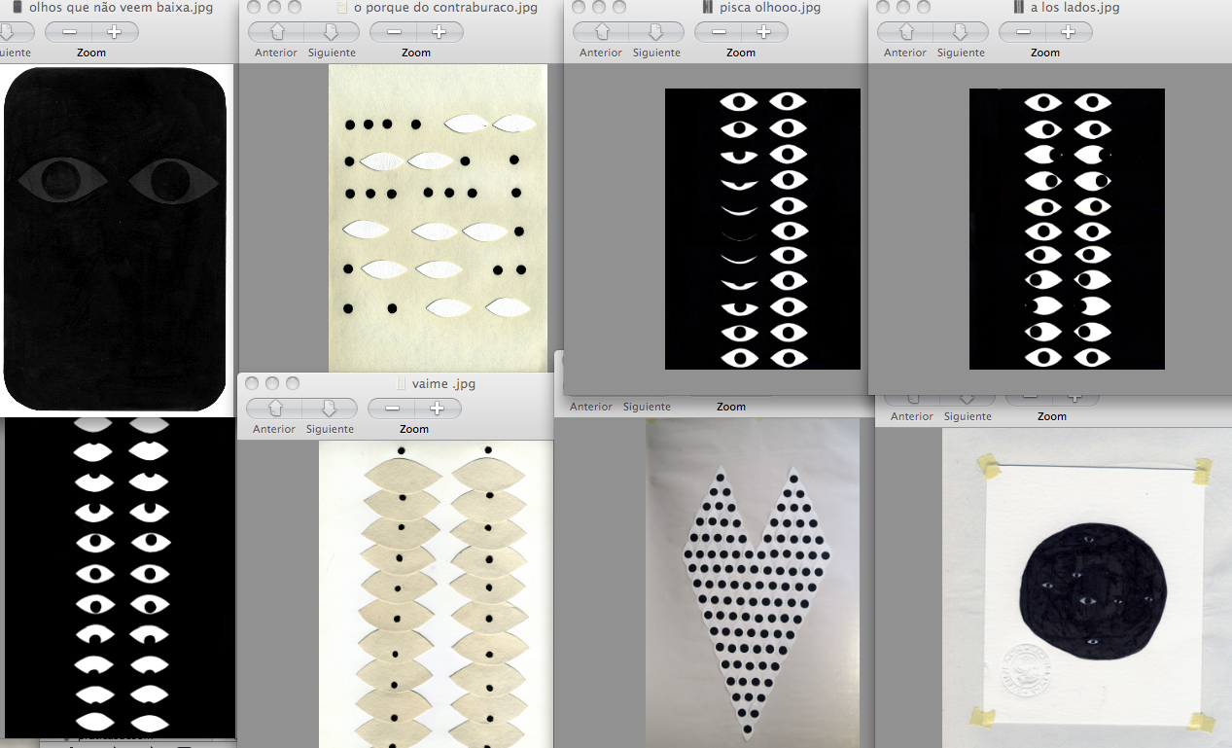Zoom out in the vaime .jpg window
1232x748 pixels.
point(392,409)
